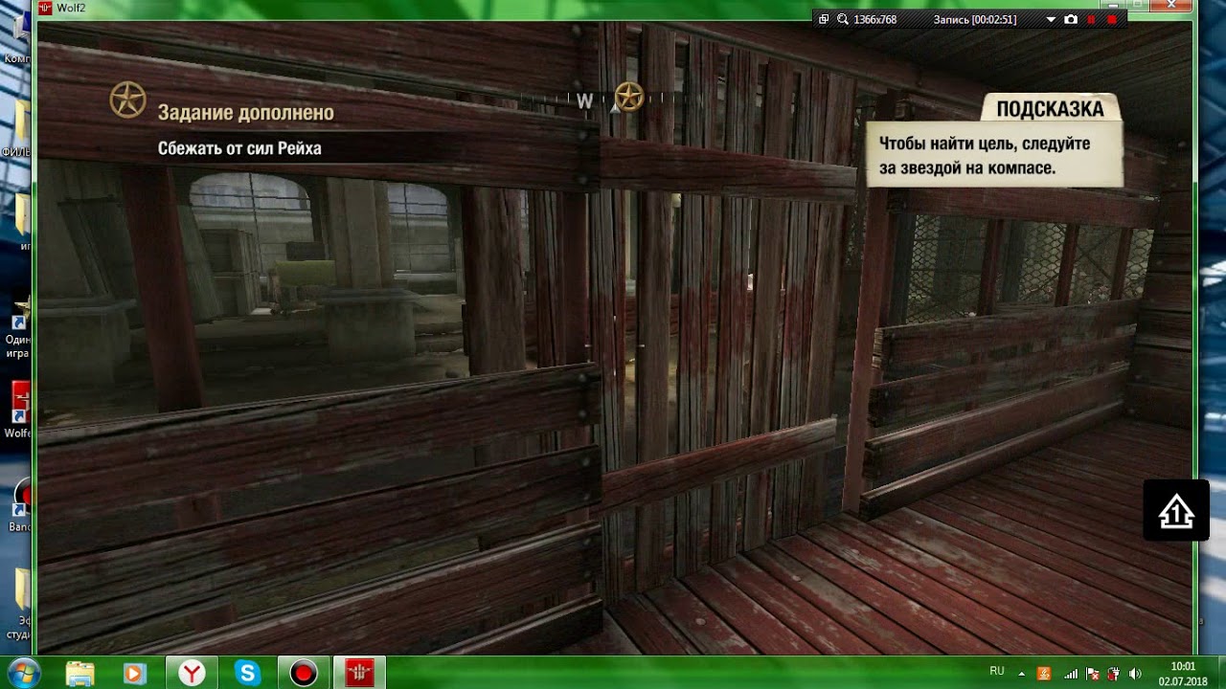1226x689 pixels.
Task: Click the Задание дополнено heading
Action: [246, 113]
